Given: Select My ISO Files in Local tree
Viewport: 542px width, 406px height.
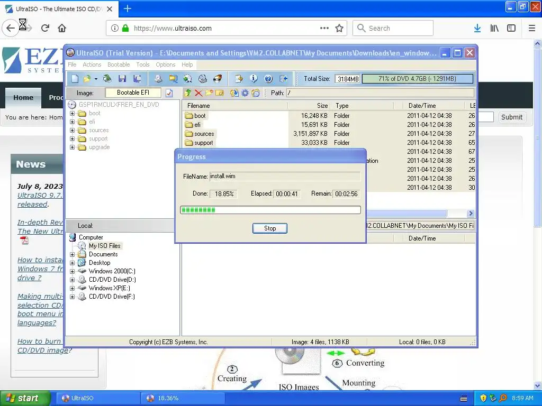Looking at the screenshot, I should (x=104, y=246).
